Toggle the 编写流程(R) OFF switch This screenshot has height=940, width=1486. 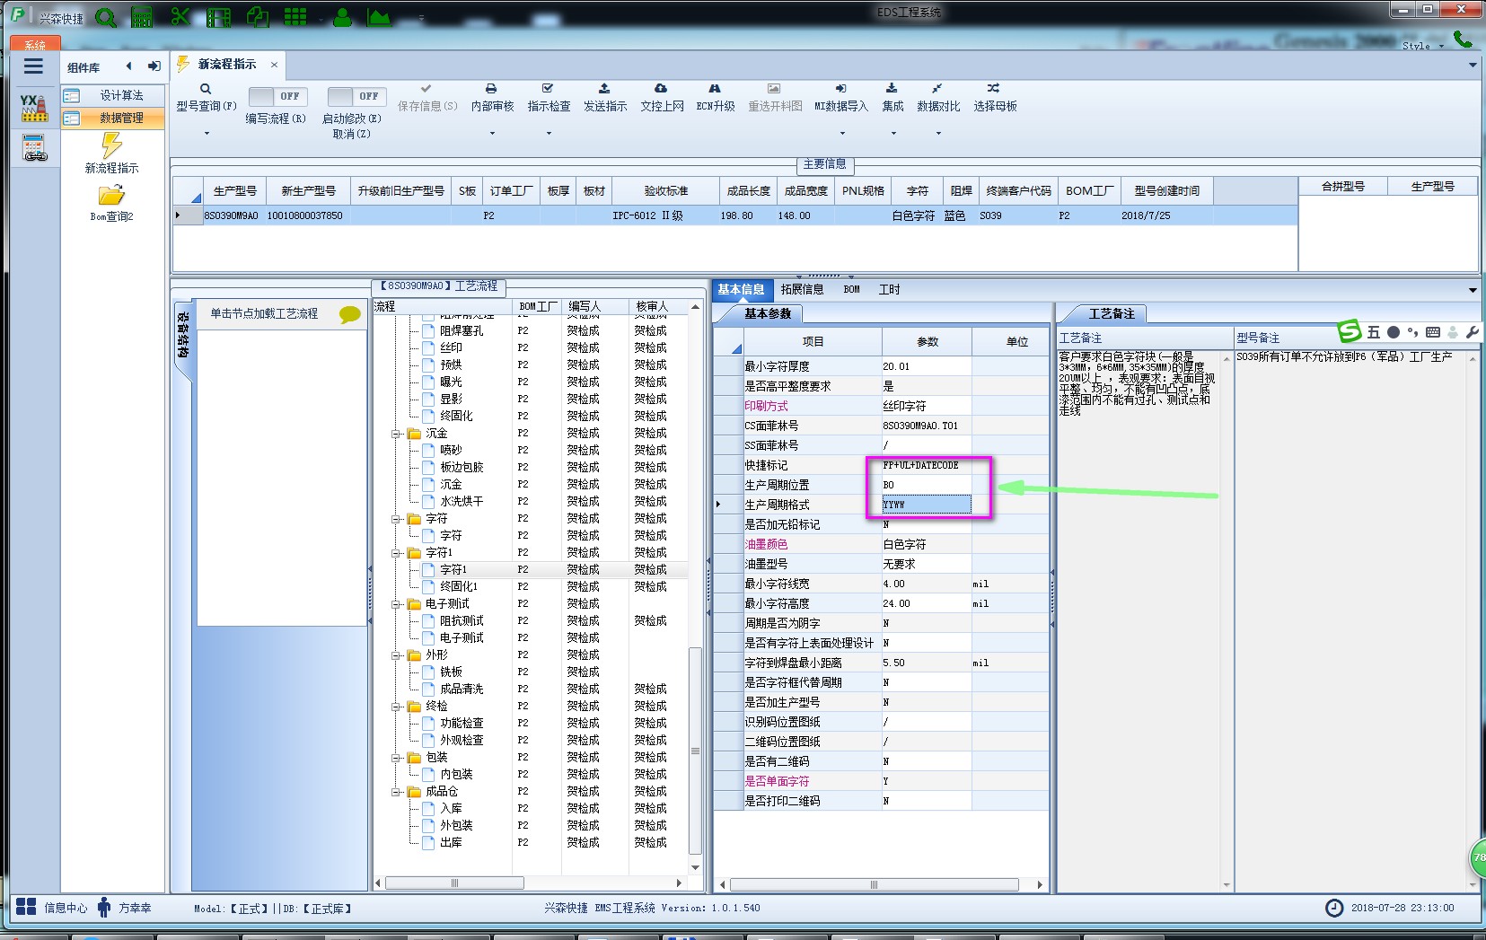[277, 96]
